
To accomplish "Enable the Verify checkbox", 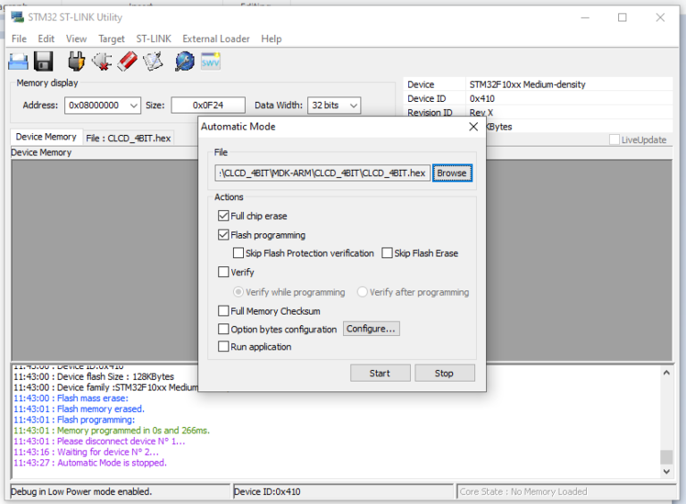I will (x=223, y=273).
